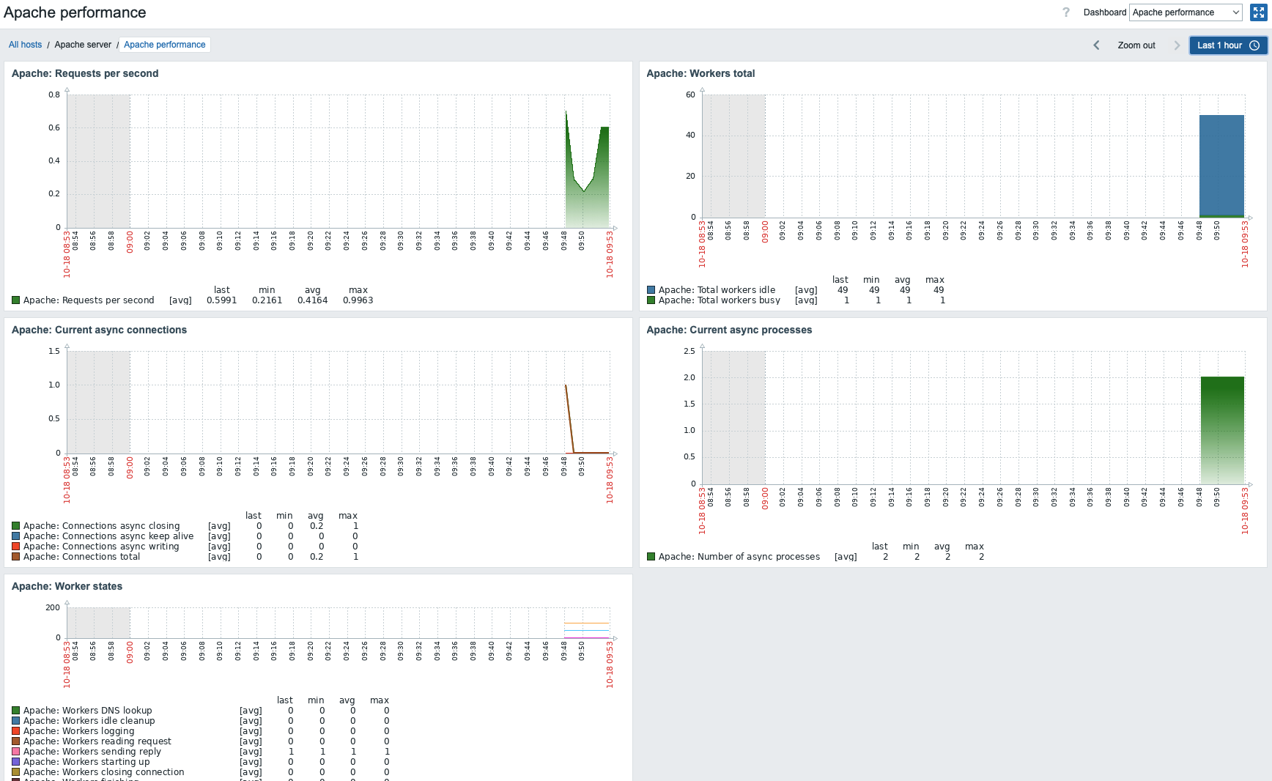Click the Total workers busy green swatch
Image resolution: width=1272 pixels, height=781 pixels.
651,300
